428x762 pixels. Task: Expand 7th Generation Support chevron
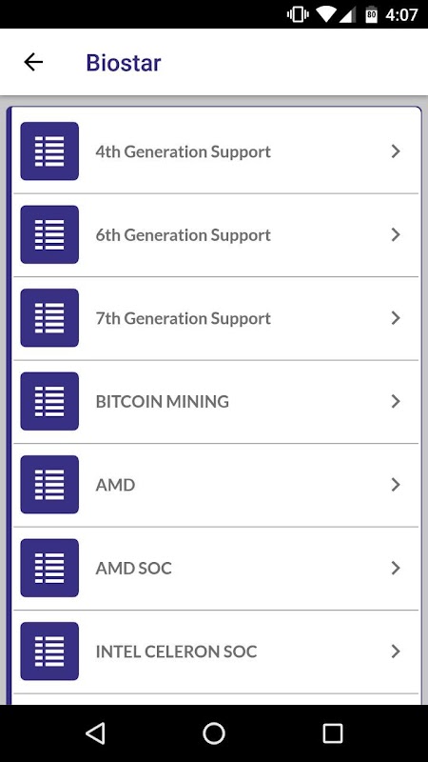point(396,318)
